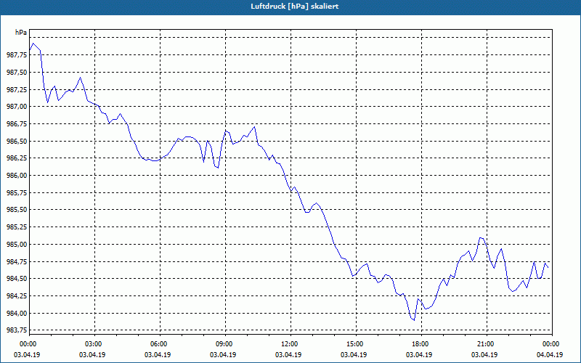Click the y-axis value 987,50
The height and width of the screenshot is (363, 581).
(x=17, y=72)
